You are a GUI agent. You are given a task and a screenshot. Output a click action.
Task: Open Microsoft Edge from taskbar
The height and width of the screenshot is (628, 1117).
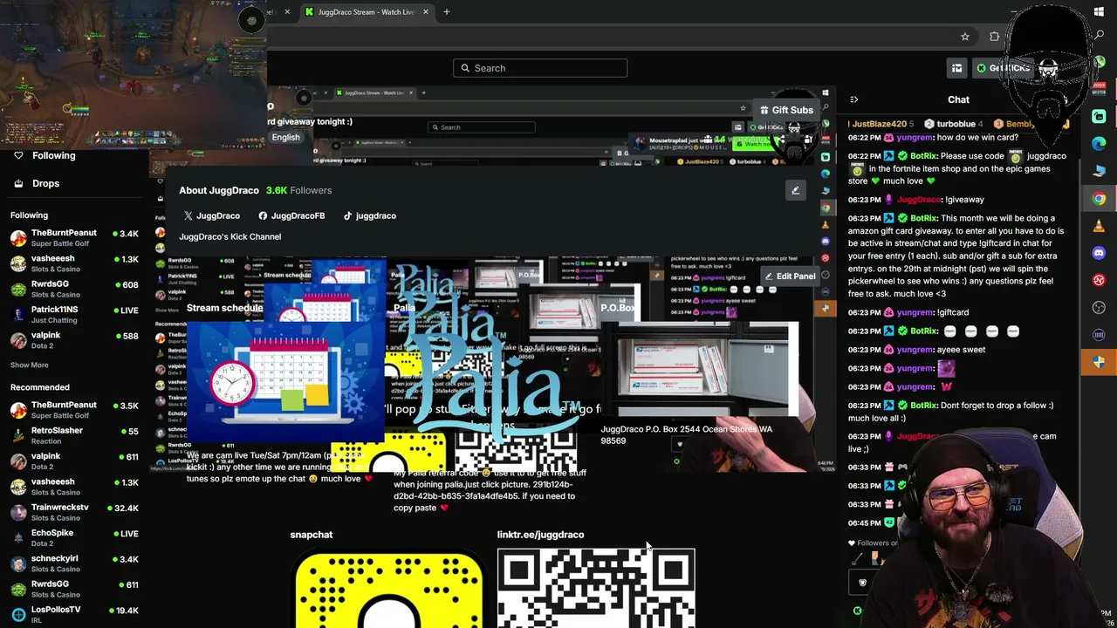pyautogui.click(x=1099, y=143)
